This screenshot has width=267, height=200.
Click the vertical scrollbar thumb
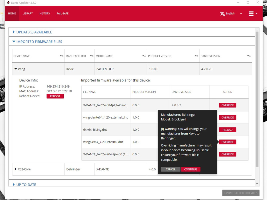click(257, 99)
